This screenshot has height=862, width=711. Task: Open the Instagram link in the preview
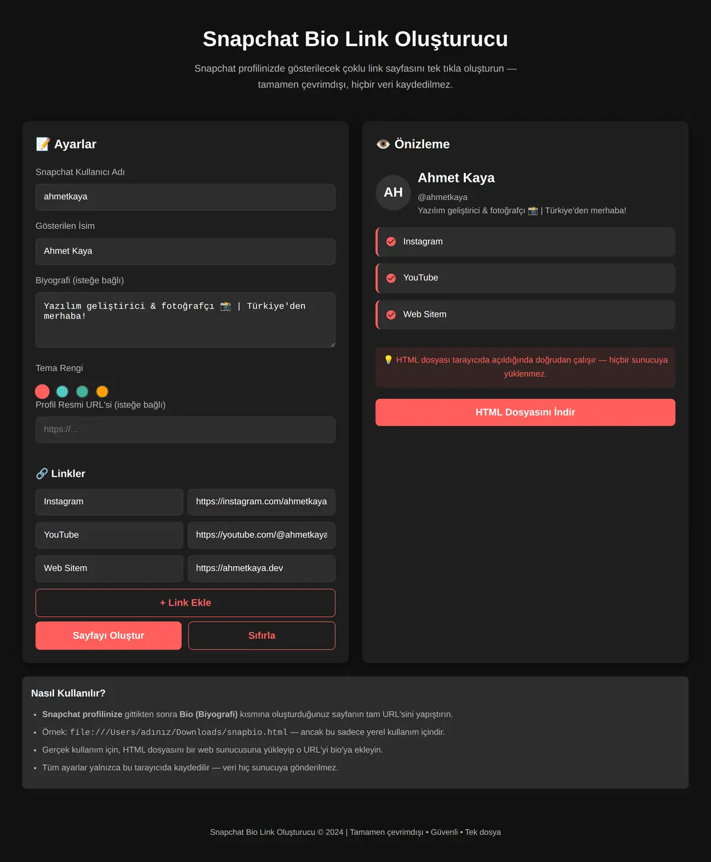point(526,242)
